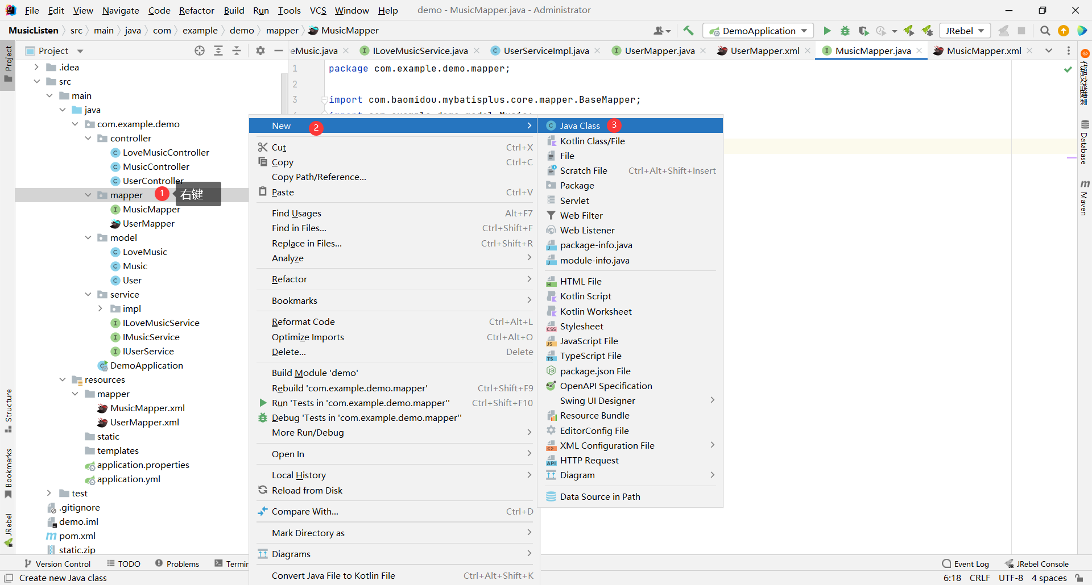Open the JRebel Console panel
Viewport: 1092px width, 585px height.
1037,564
